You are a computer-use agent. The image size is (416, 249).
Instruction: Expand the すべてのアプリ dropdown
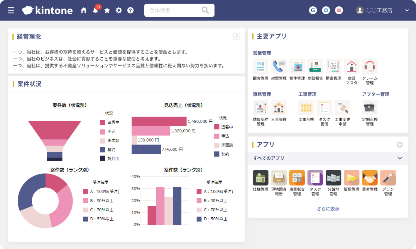[x=400, y=158]
